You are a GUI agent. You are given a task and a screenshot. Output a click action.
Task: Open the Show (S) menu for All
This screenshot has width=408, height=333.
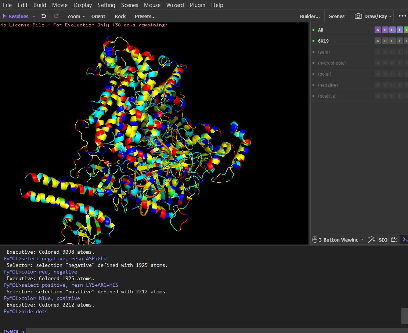point(385,30)
